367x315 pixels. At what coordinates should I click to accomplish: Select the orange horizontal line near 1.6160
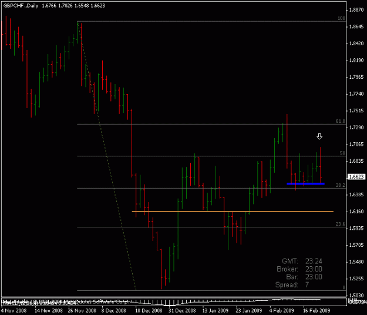[x=233, y=212]
